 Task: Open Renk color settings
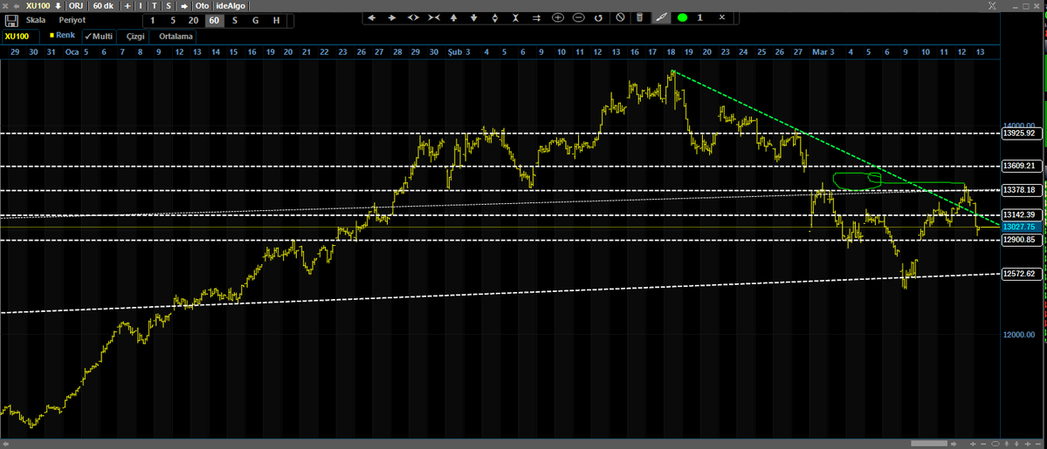[62, 36]
